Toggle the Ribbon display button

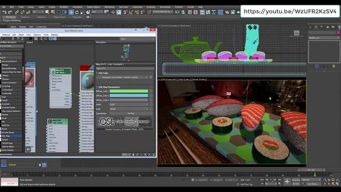pos(202,12)
